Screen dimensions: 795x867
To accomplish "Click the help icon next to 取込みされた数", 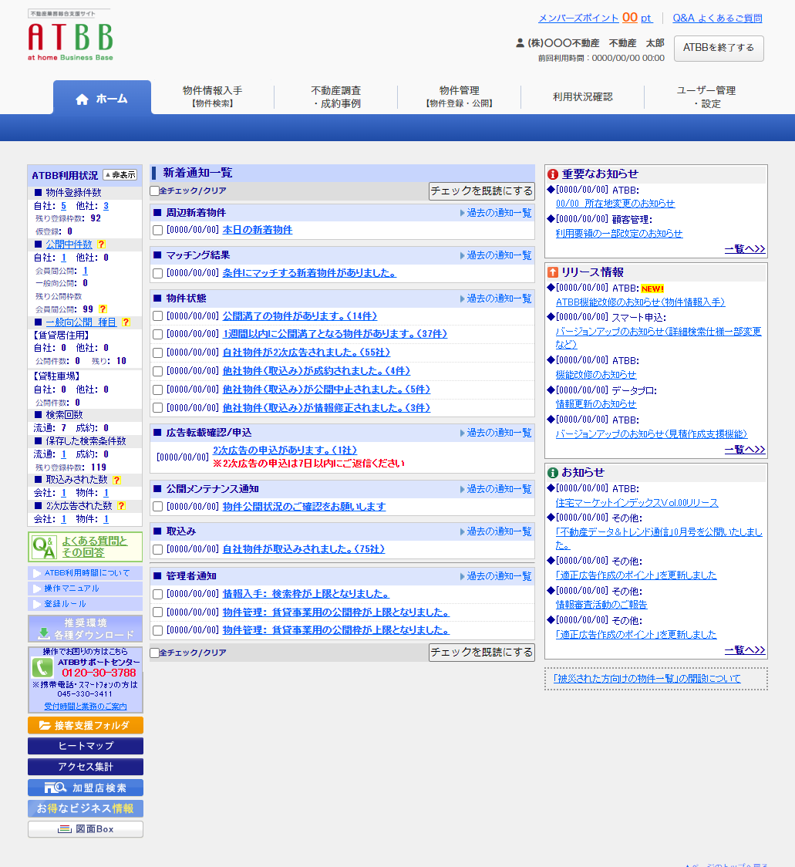I will 116,480.
